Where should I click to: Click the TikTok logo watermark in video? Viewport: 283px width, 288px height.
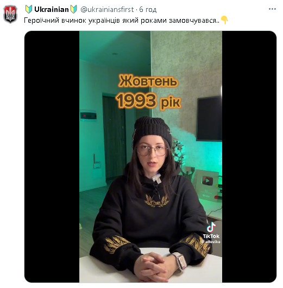tap(211, 227)
